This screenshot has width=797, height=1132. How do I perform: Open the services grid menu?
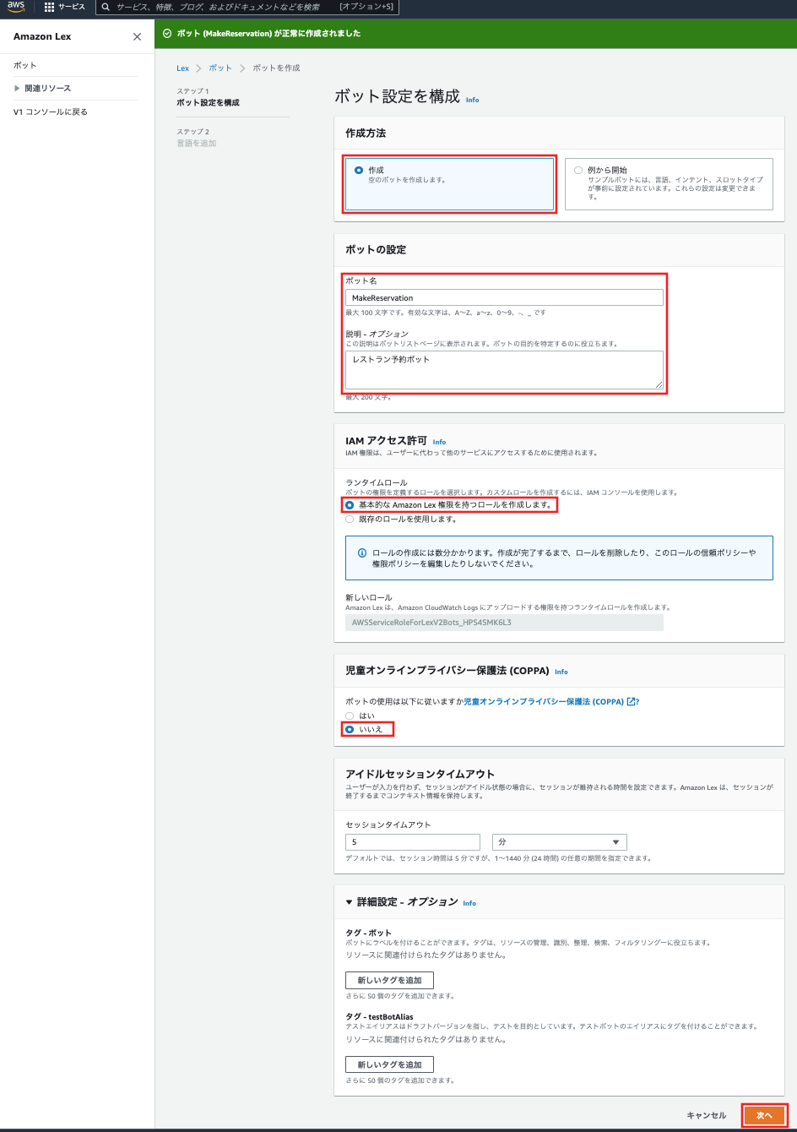49,7
